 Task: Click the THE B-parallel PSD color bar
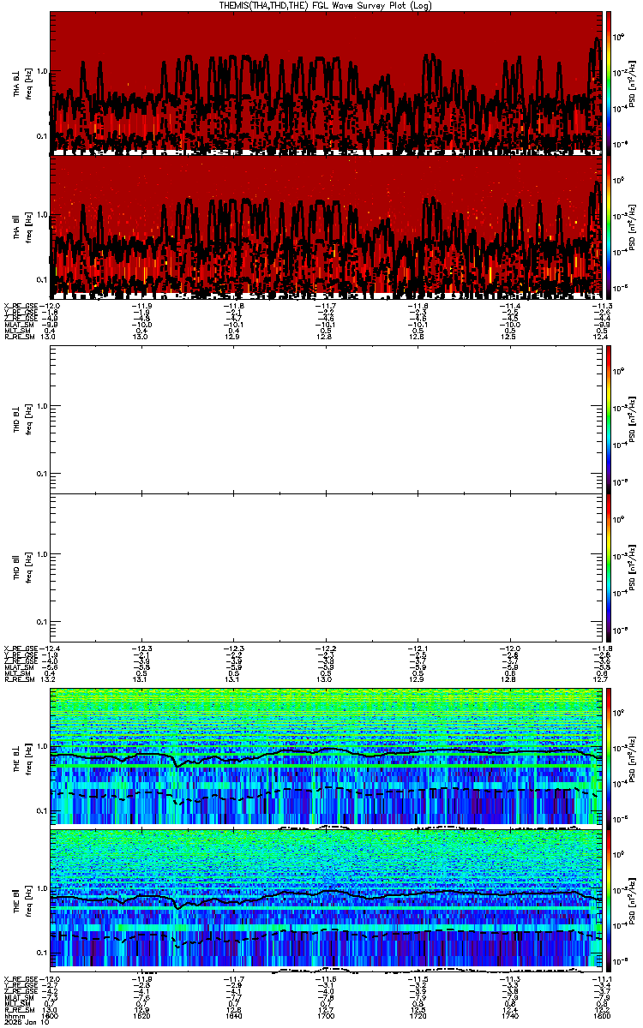pos(609,900)
